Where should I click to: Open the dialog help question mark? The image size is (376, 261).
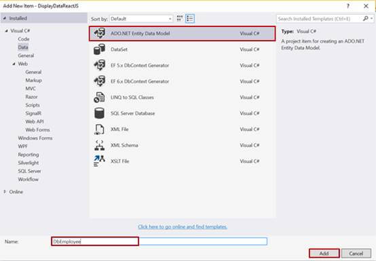(348, 6)
